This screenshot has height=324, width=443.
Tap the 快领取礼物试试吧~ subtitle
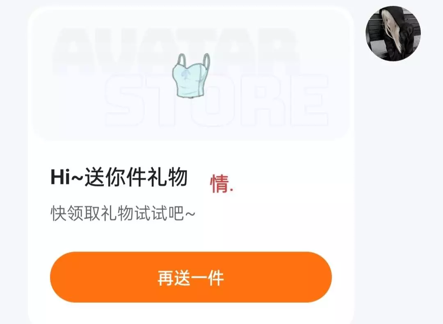[123, 213]
